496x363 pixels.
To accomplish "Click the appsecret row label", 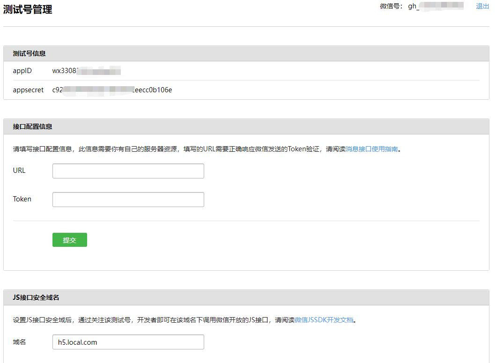I will click(x=28, y=89).
